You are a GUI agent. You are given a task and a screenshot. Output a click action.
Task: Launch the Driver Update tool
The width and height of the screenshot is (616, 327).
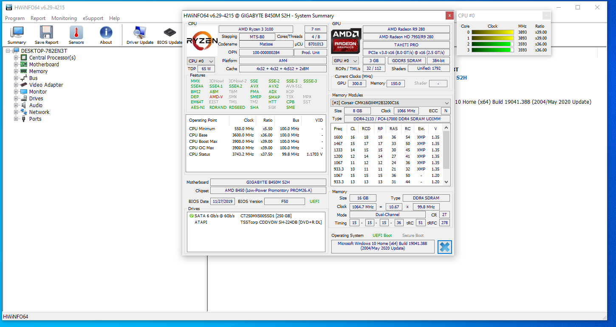[140, 33]
